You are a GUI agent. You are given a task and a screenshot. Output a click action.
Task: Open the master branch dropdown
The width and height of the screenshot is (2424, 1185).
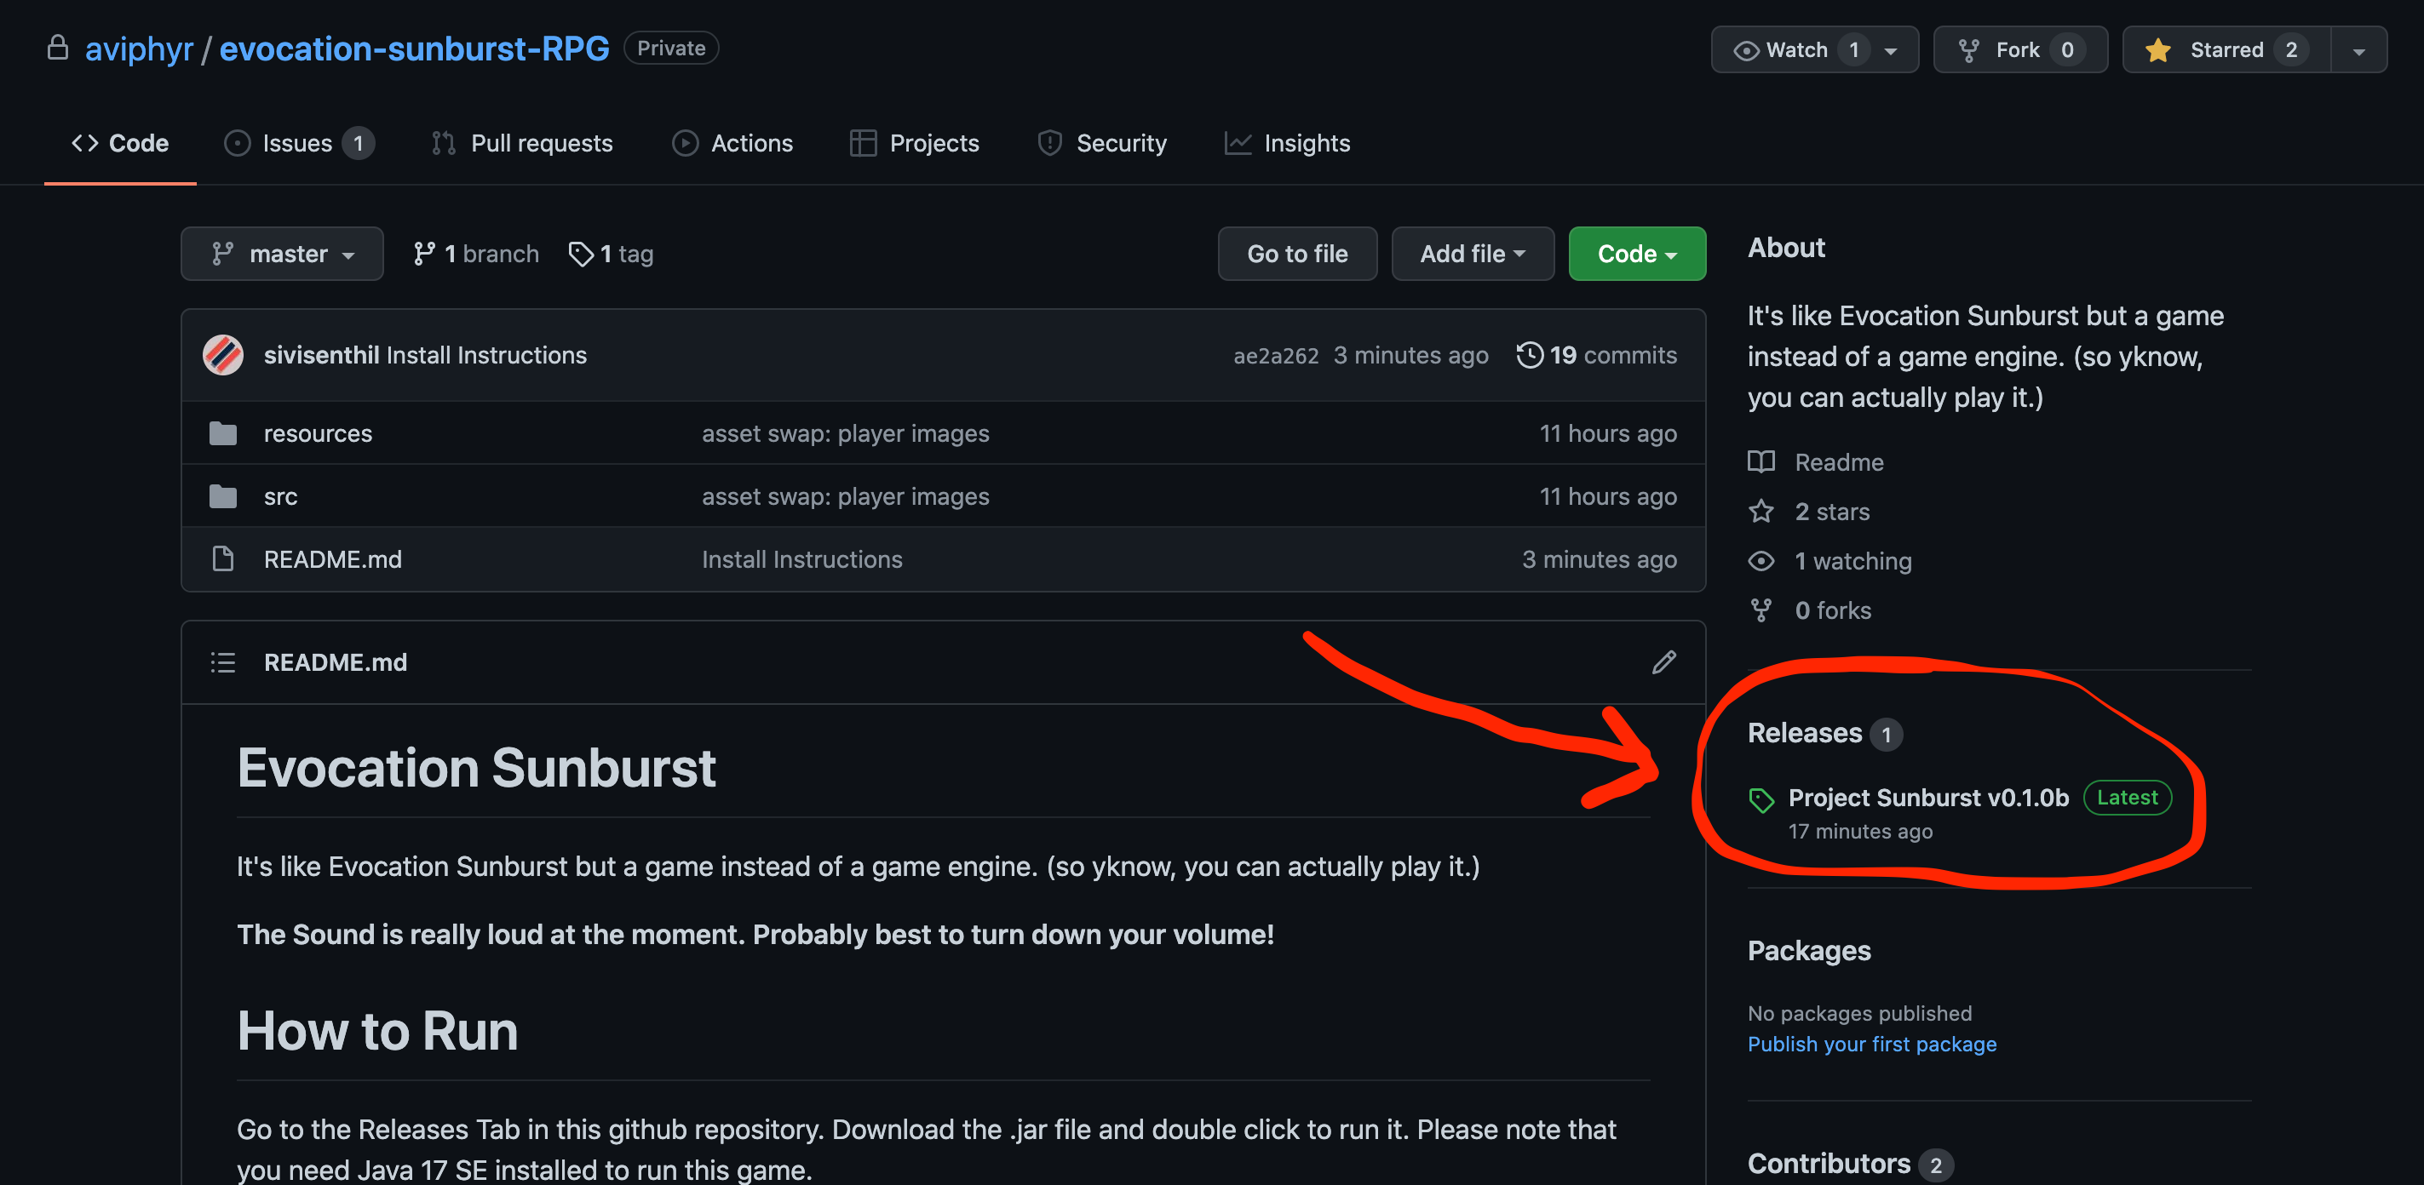click(x=282, y=253)
